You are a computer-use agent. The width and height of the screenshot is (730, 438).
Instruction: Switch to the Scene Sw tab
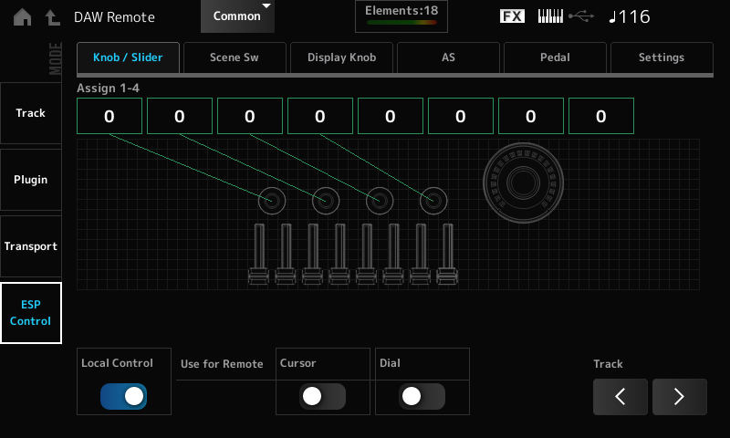(x=235, y=57)
